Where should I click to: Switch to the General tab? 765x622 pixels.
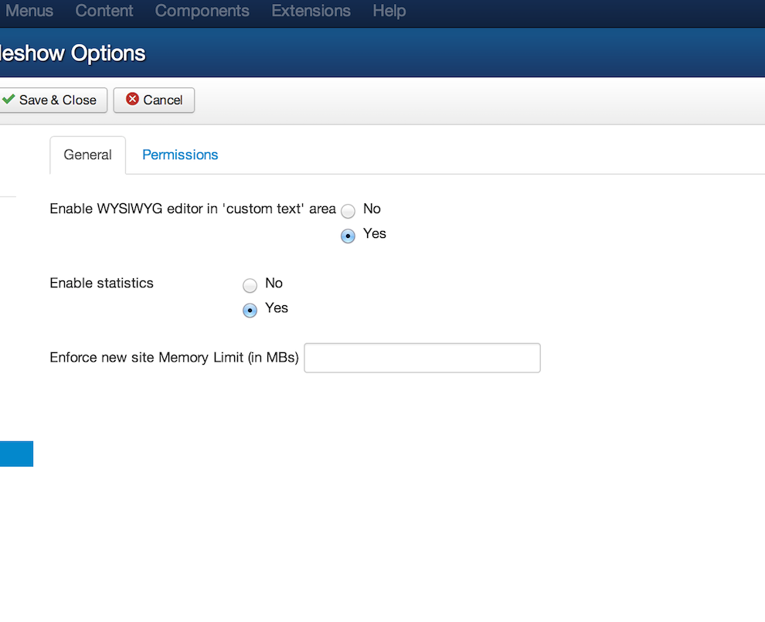click(x=88, y=155)
